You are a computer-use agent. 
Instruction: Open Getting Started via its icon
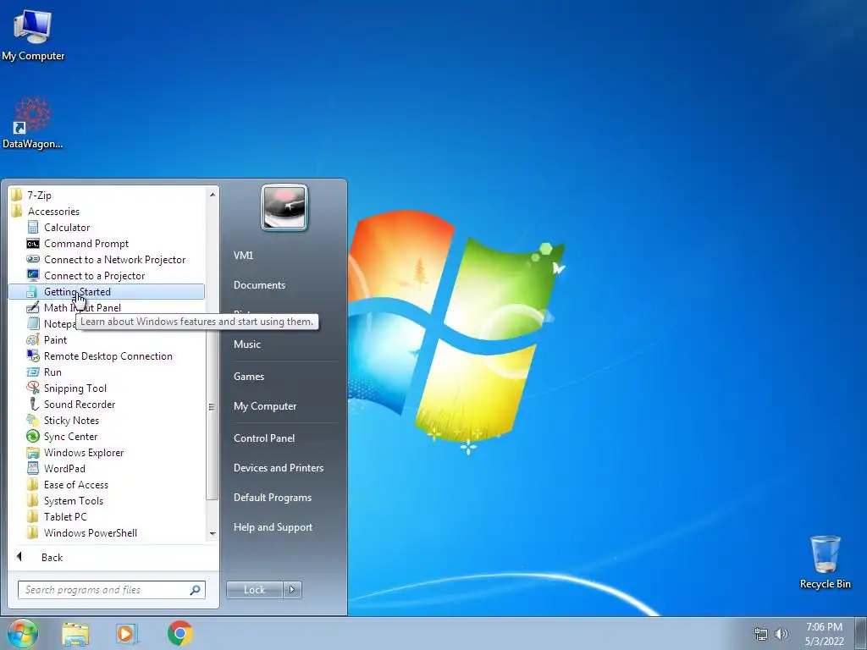coord(33,292)
